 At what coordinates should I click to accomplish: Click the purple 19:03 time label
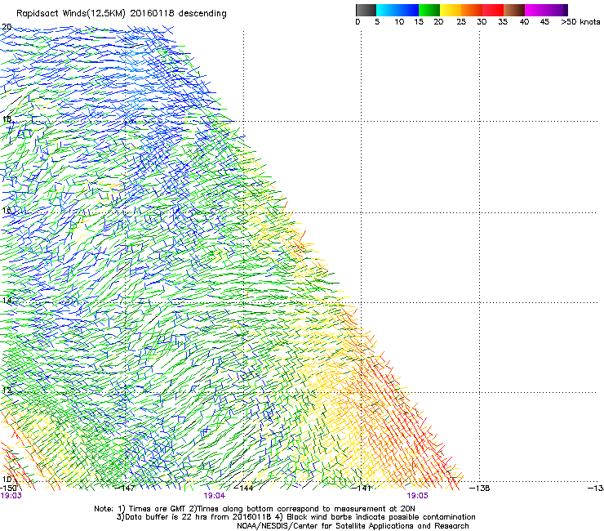click(x=11, y=496)
